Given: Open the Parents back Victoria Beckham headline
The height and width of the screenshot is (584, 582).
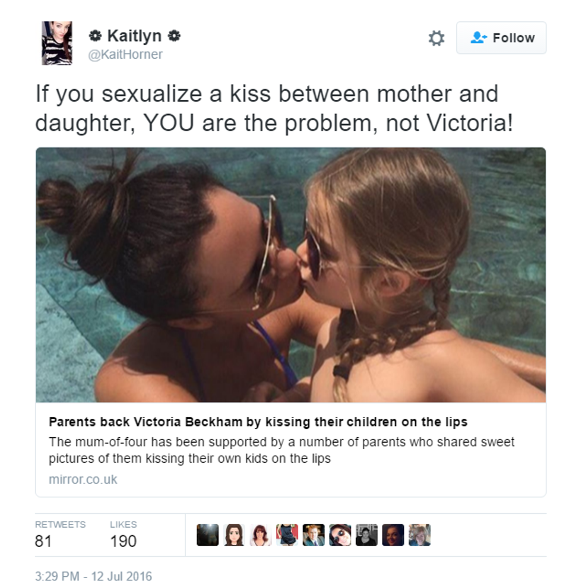Looking at the screenshot, I should (258, 422).
